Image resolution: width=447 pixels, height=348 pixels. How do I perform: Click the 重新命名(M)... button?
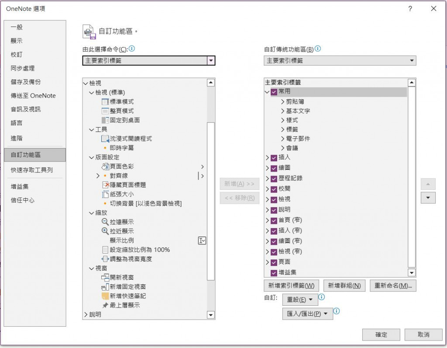pyautogui.click(x=393, y=286)
